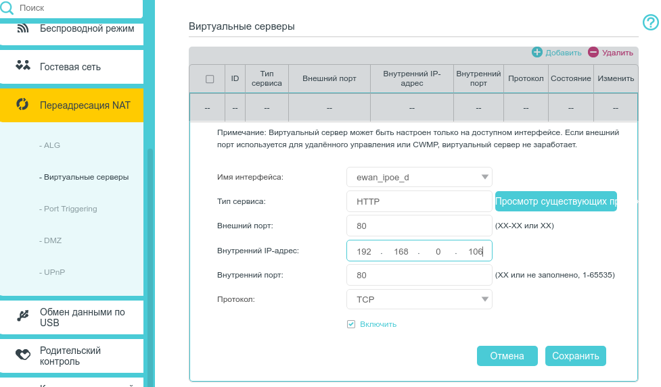
Task: Click the guest network people icon
Action: tap(23, 66)
